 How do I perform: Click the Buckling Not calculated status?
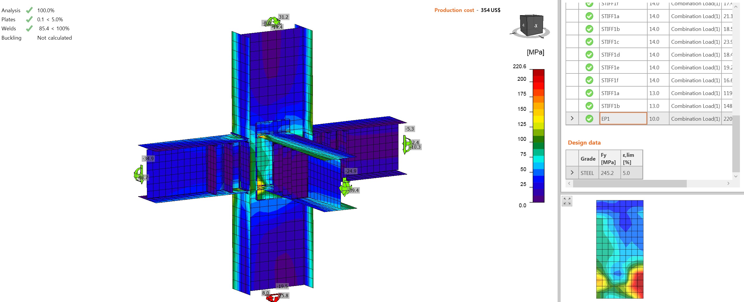(x=54, y=38)
